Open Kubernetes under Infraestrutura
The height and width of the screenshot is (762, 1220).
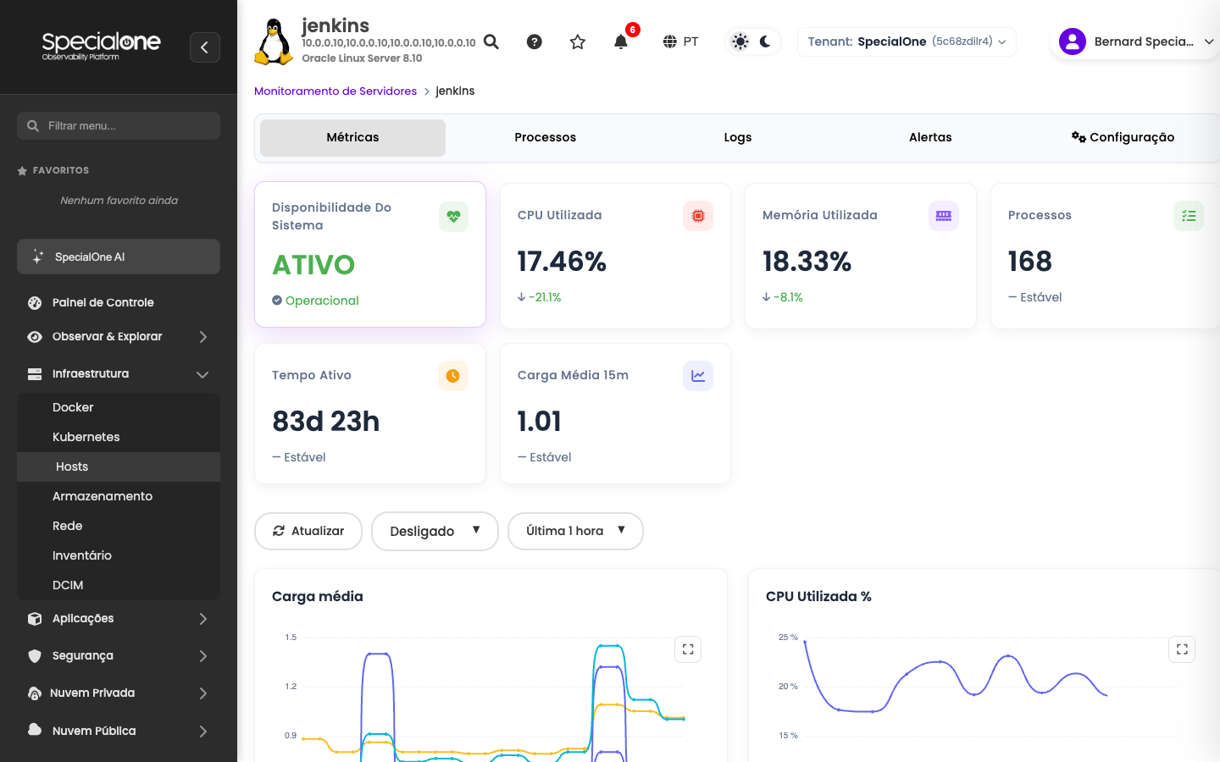pyautogui.click(x=119, y=437)
